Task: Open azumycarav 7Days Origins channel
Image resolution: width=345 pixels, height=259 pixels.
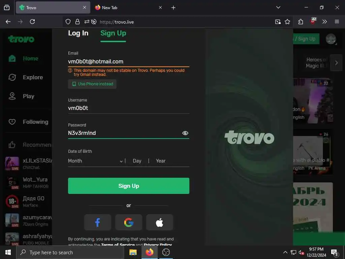Action: pos(29,221)
